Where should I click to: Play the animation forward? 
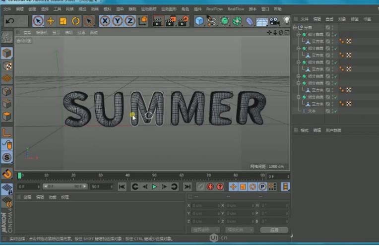pyautogui.click(x=154, y=186)
